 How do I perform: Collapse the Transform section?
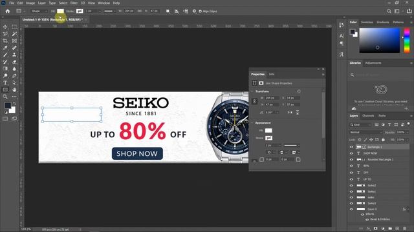252,92
